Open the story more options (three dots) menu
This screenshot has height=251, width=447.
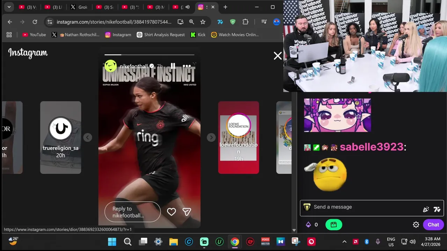[187, 66]
